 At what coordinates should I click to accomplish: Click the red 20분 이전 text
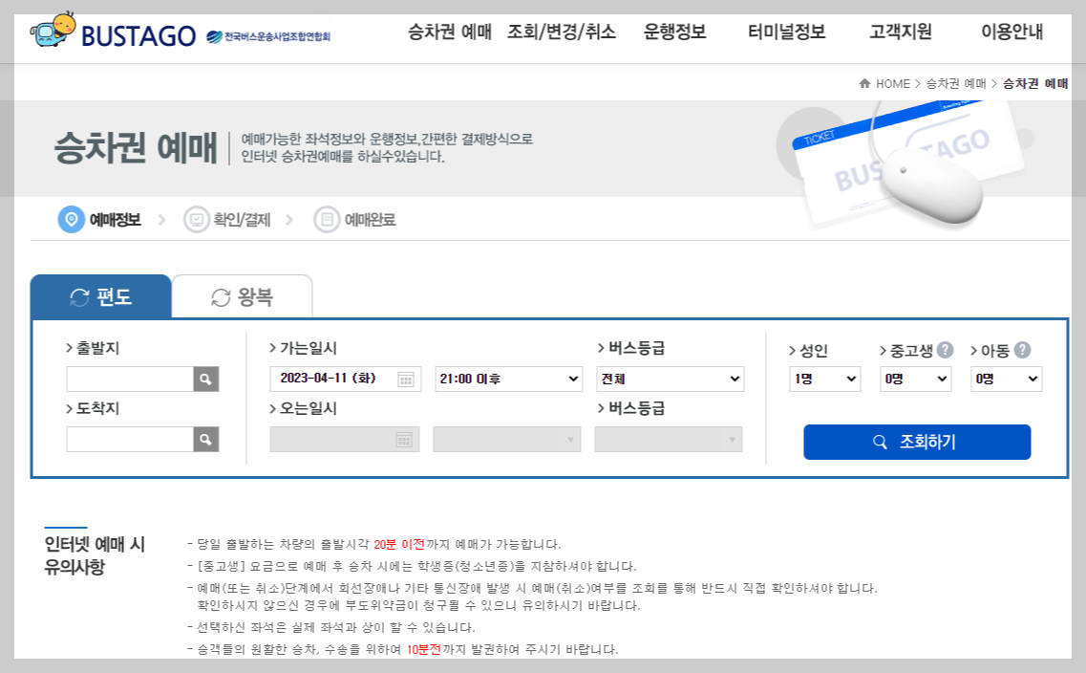[399, 544]
